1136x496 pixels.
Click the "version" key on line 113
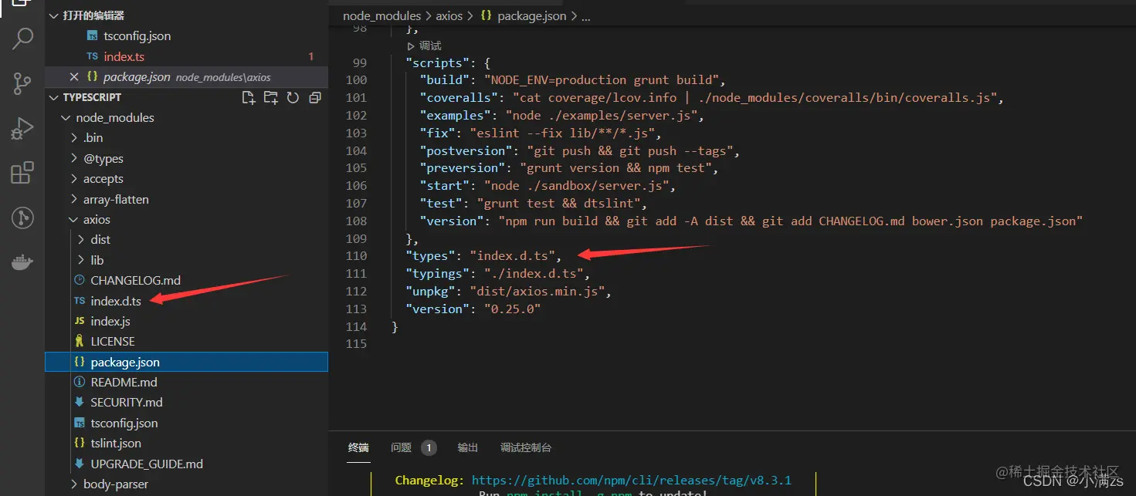tap(436, 309)
